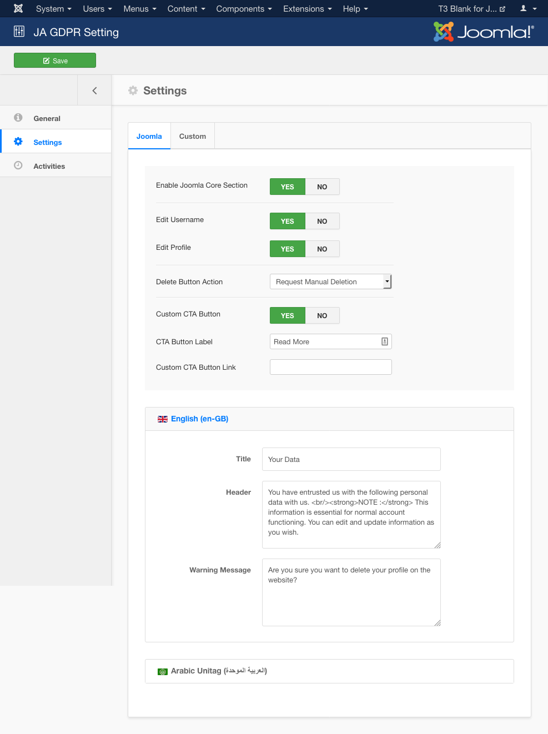Click the Joomla icon in the top-left corner
The image size is (548, 734).
tap(18, 8)
